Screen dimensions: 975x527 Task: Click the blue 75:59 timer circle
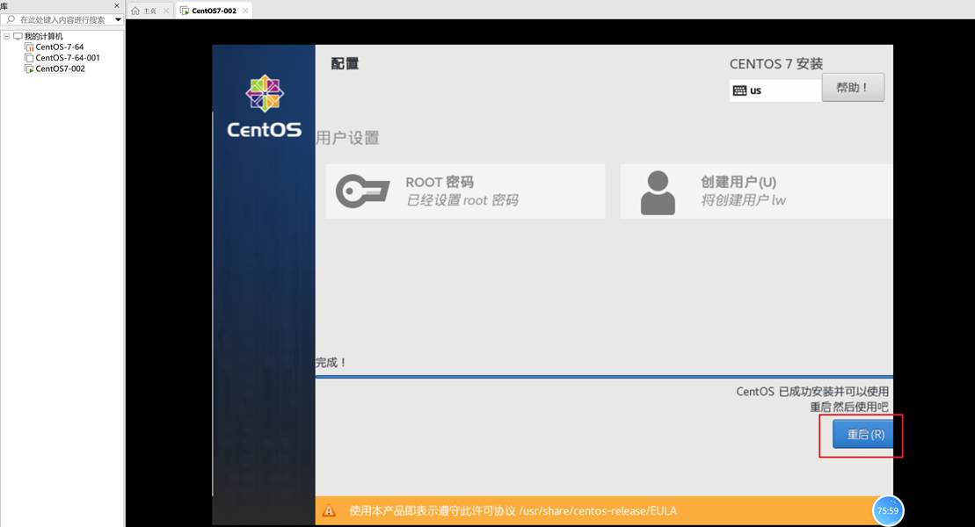[888, 510]
